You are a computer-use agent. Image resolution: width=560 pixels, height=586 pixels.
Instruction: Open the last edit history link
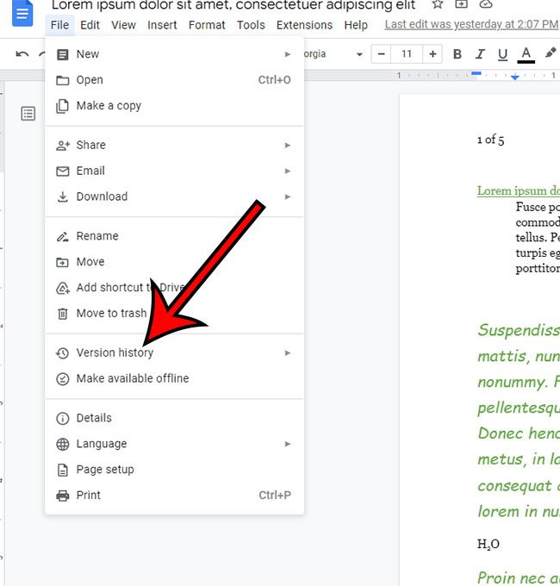tap(470, 25)
